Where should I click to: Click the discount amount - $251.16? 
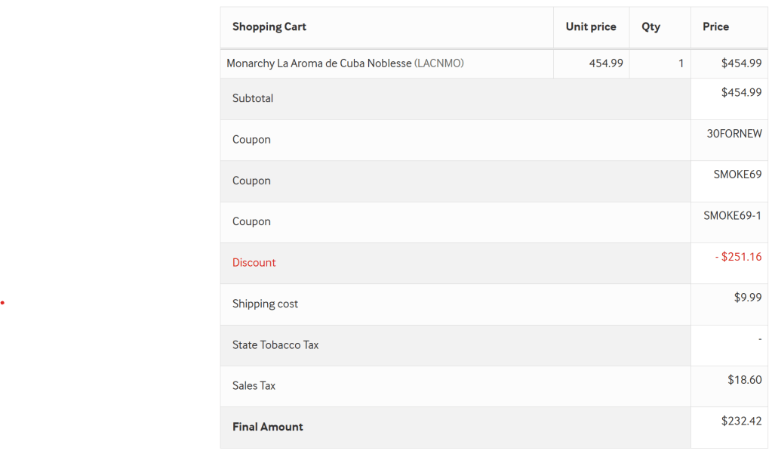point(738,257)
